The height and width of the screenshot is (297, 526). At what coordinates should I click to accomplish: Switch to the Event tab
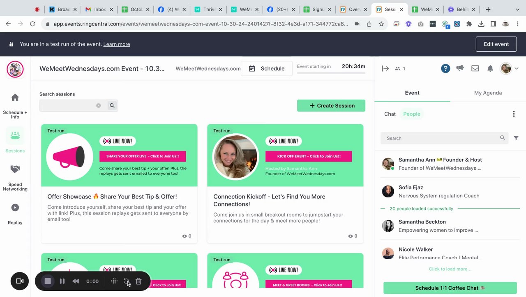(412, 93)
